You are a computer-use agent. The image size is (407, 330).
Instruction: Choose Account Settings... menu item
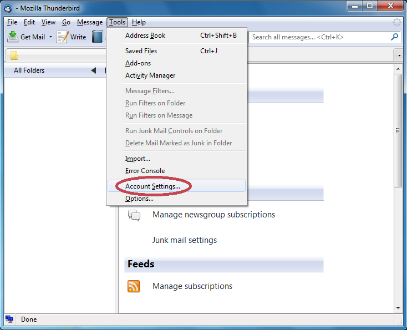pyautogui.click(x=176, y=186)
